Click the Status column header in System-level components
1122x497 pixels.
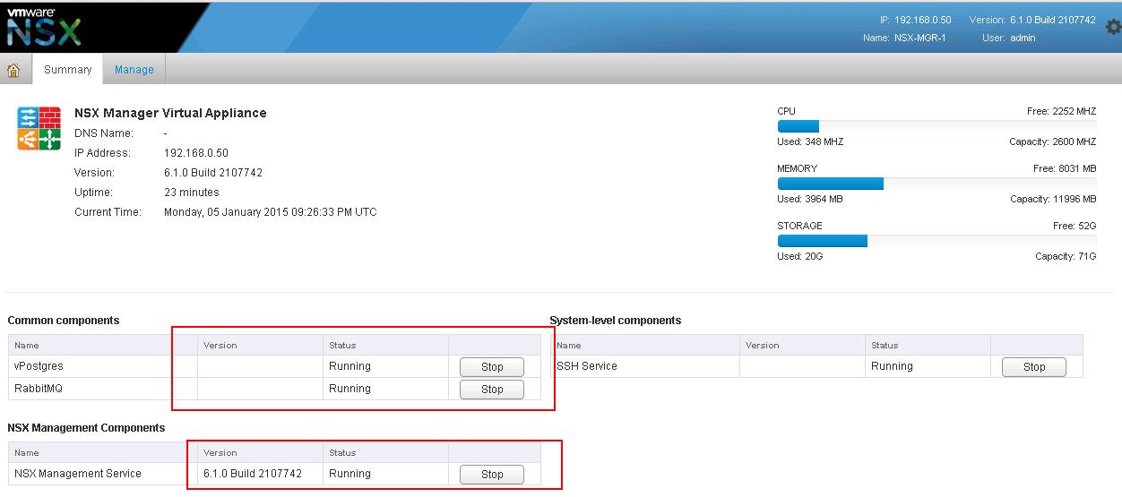point(885,345)
